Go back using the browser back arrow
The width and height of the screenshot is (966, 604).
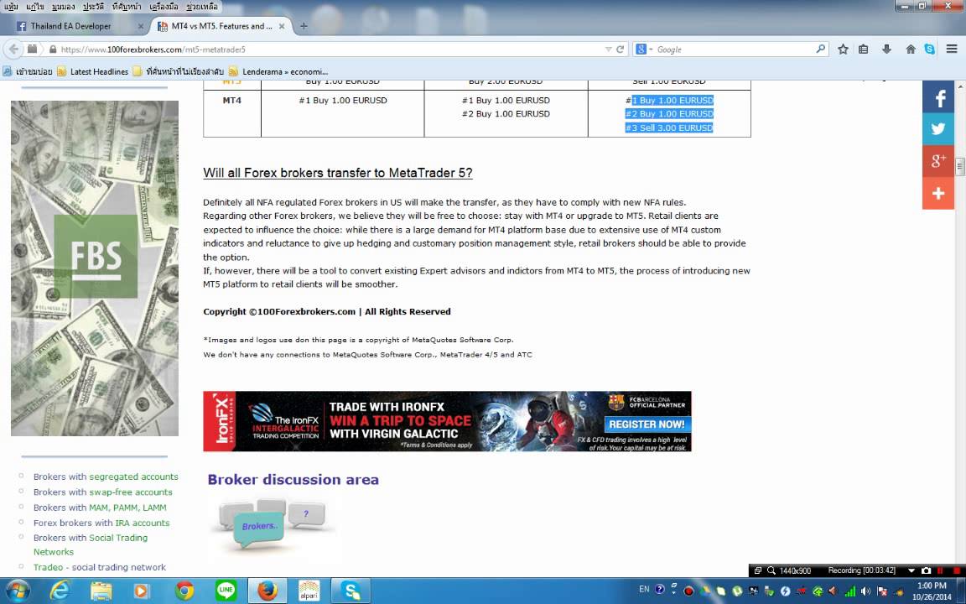[x=13, y=49]
